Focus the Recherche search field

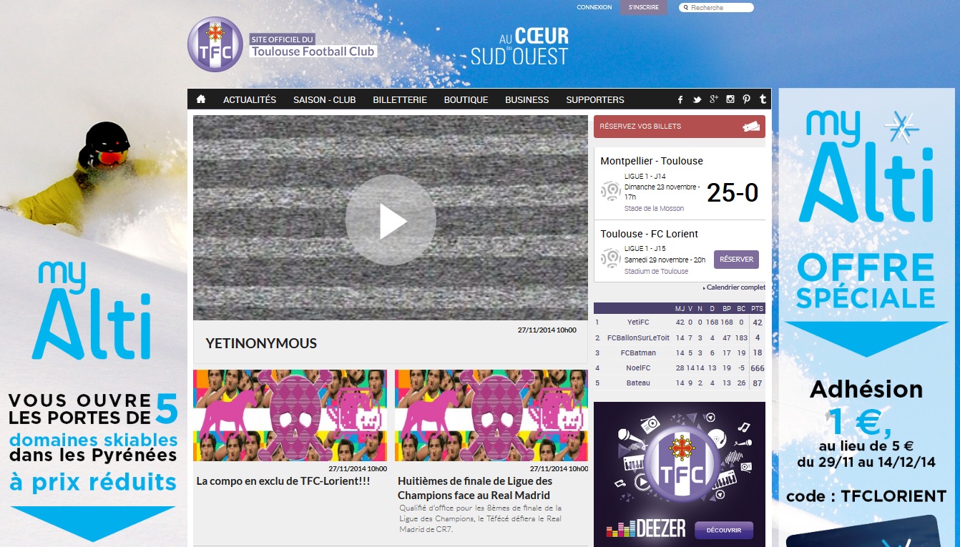(x=716, y=8)
